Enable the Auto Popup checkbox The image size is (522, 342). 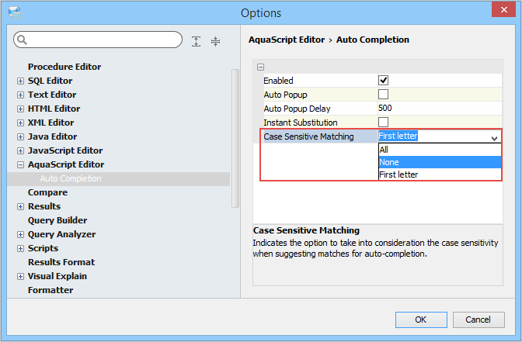(x=383, y=95)
